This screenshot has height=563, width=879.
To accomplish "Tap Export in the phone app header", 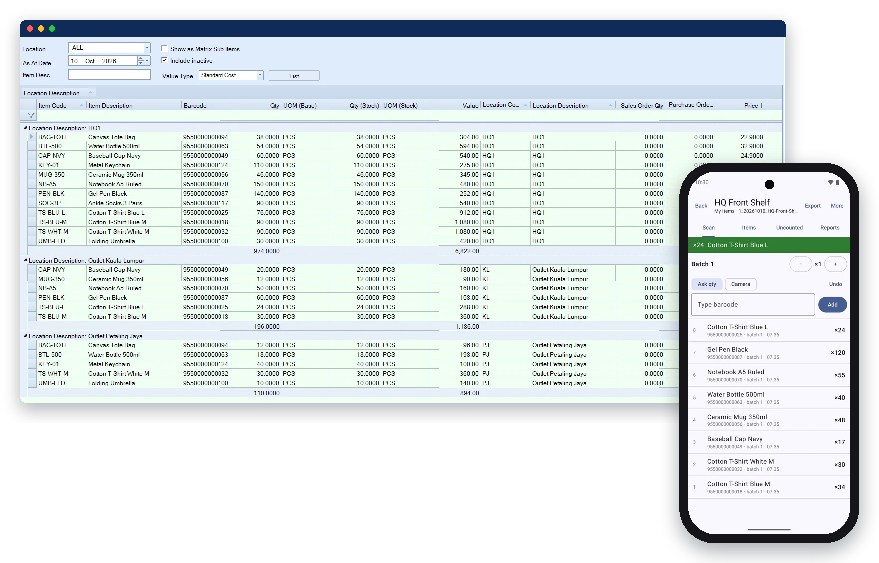I will (x=812, y=206).
